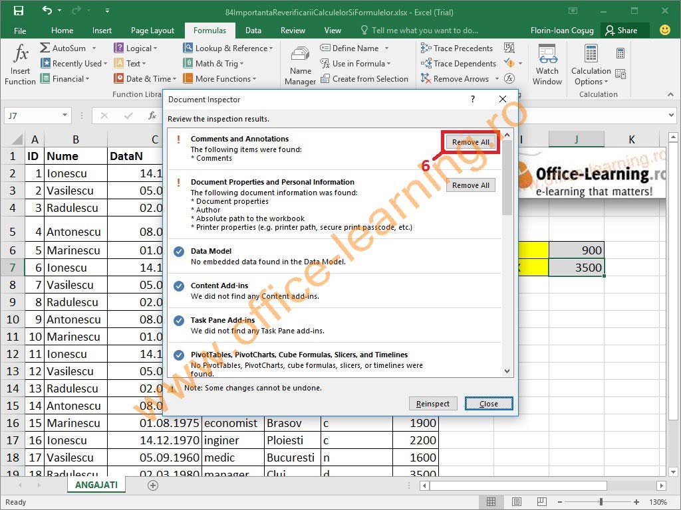
Task: Click the Evaluate Formula icon
Action: coord(509,78)
